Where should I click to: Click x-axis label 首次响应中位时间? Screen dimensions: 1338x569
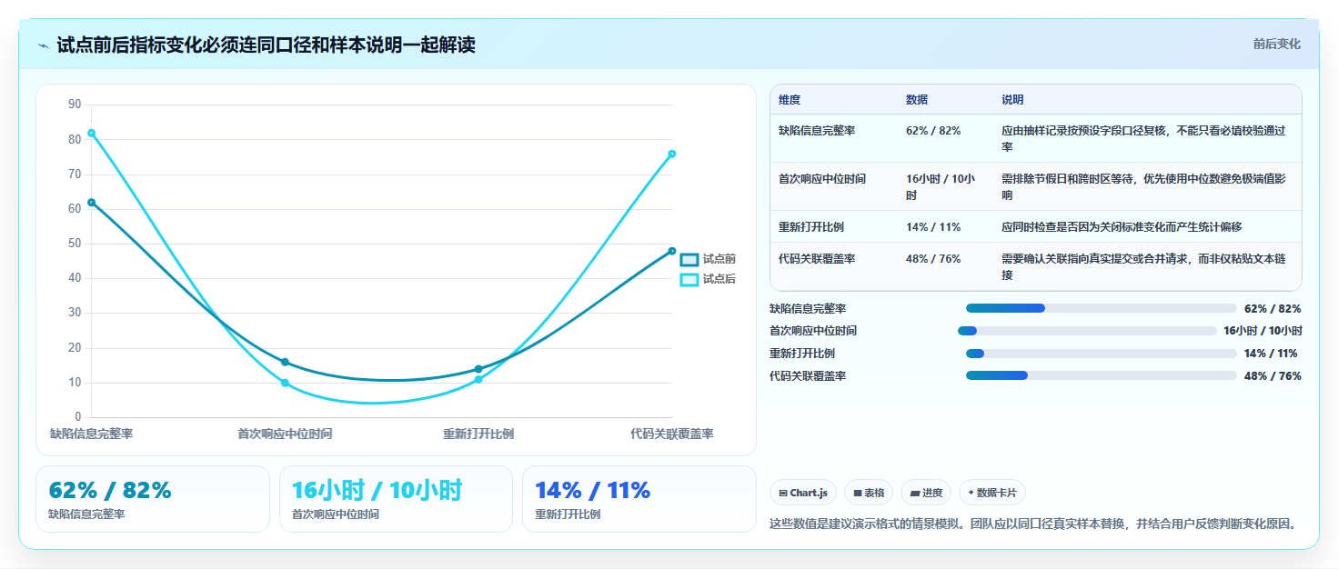click(285, 434)
